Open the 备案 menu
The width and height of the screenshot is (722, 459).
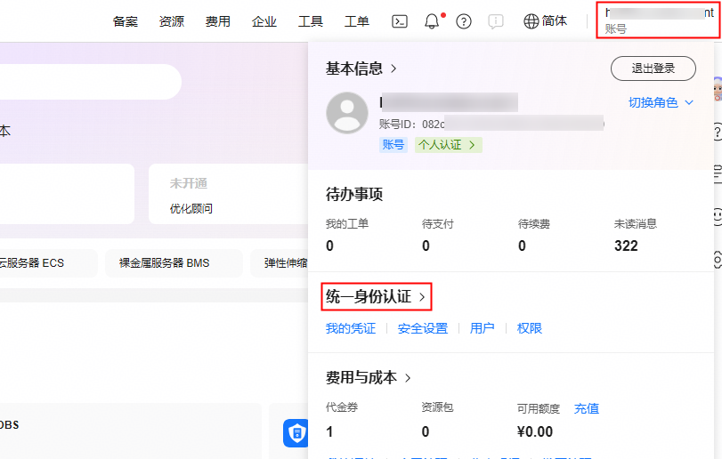pyautogui.click(x=126, y=21)
